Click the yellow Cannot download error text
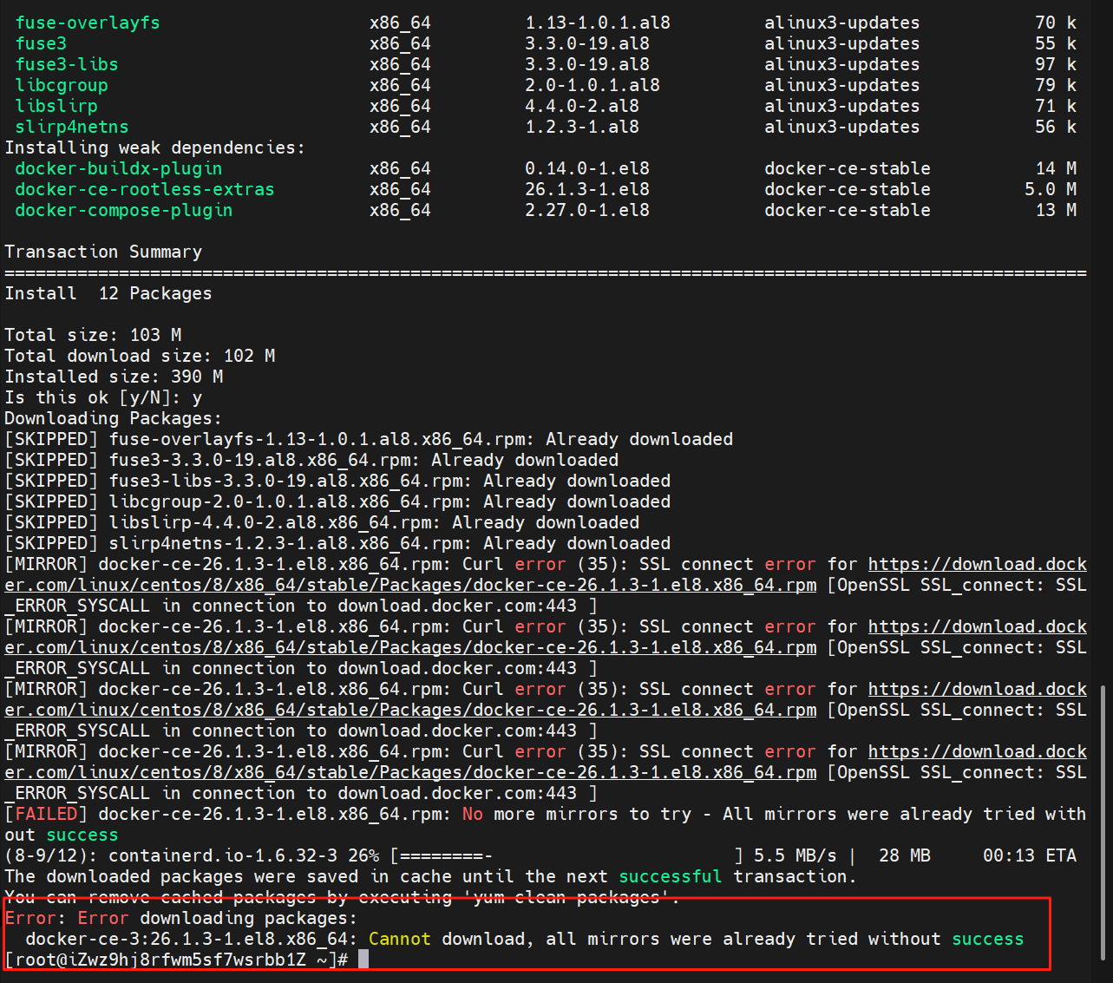Image resolution: width=1113 pixels, height=983 pixels. (398, 939)
